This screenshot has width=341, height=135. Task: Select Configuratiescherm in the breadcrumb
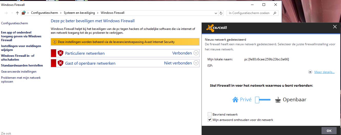click(45, 13)
